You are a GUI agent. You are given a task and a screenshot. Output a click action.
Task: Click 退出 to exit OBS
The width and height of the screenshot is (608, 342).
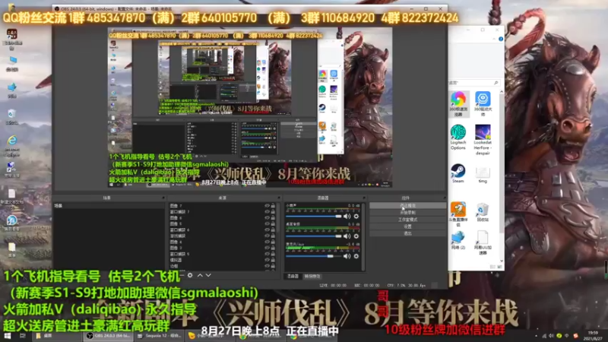(x=407, y=233)
